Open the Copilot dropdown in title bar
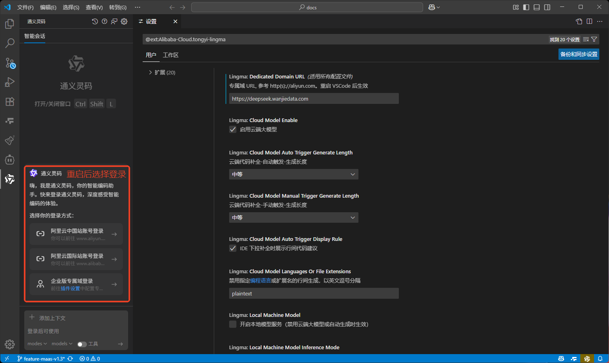This screenshot has height=363, width=609. [434, 7]
